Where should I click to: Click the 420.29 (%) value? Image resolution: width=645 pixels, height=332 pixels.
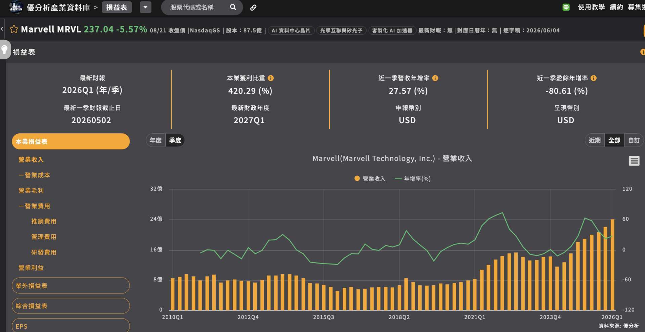click(250, 91)
